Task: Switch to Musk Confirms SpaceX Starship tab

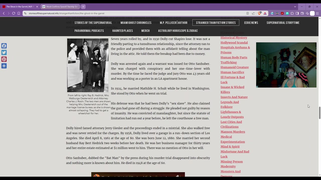Action: point(60,6)
